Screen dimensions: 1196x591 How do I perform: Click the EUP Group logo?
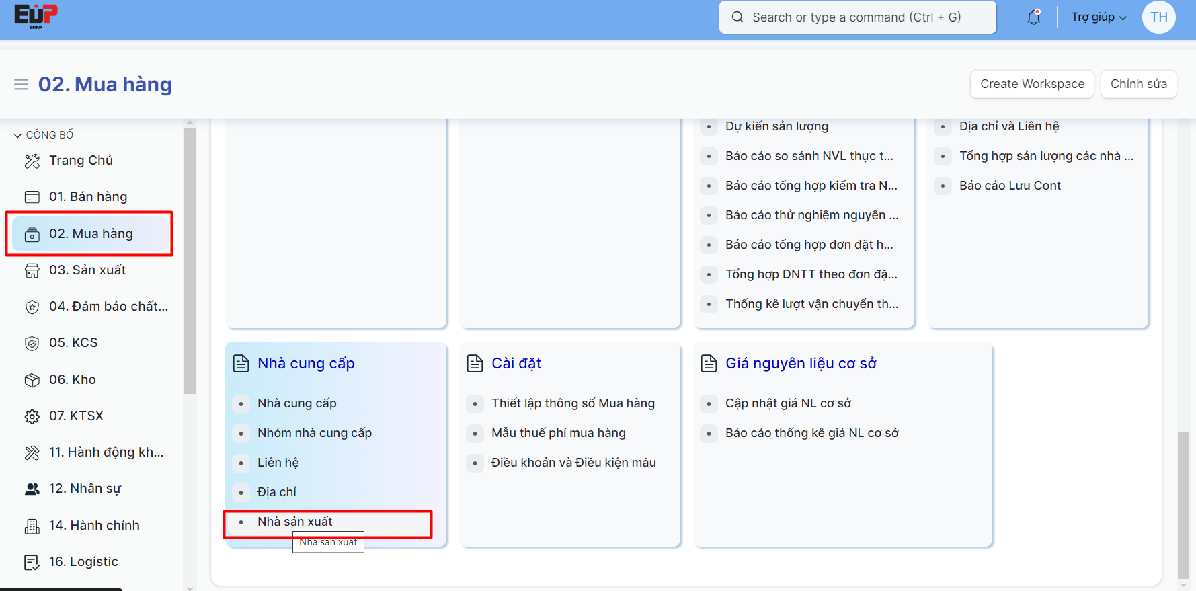coord(36,16)
